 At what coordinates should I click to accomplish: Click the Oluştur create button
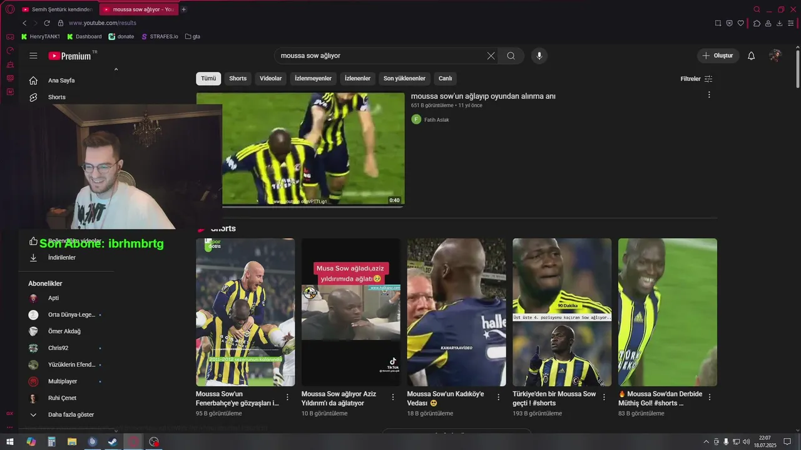click(718, 56)
